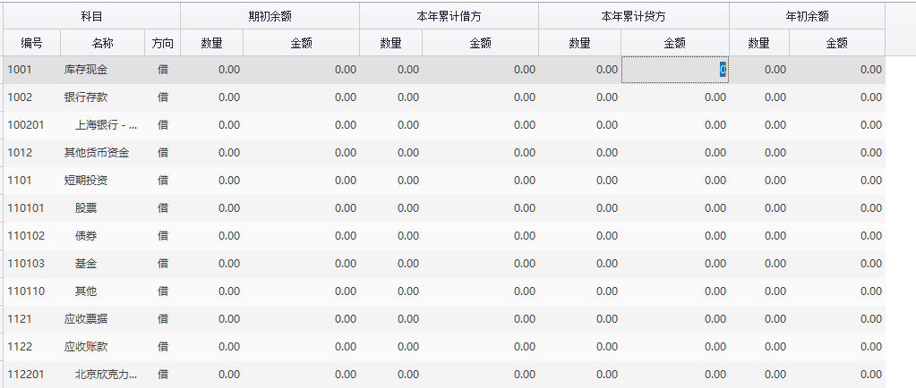Click the 编号 column header
The image size is (916, 388).
(31, 43)
